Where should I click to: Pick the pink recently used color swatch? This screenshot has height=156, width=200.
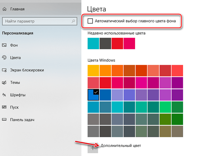pos(129,43)
